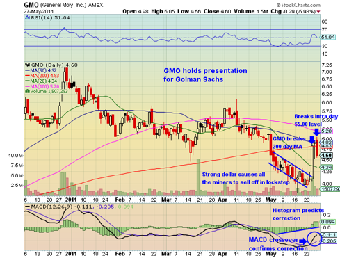The width and height of the screenshot is (340, 258).
Task: Click the RSI indicator icon beside RSI(14)
Action: [28, 17]
